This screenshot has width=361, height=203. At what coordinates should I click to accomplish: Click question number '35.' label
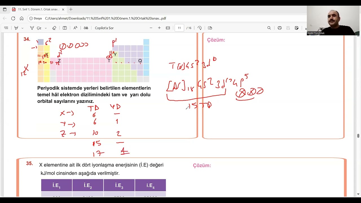30,164
